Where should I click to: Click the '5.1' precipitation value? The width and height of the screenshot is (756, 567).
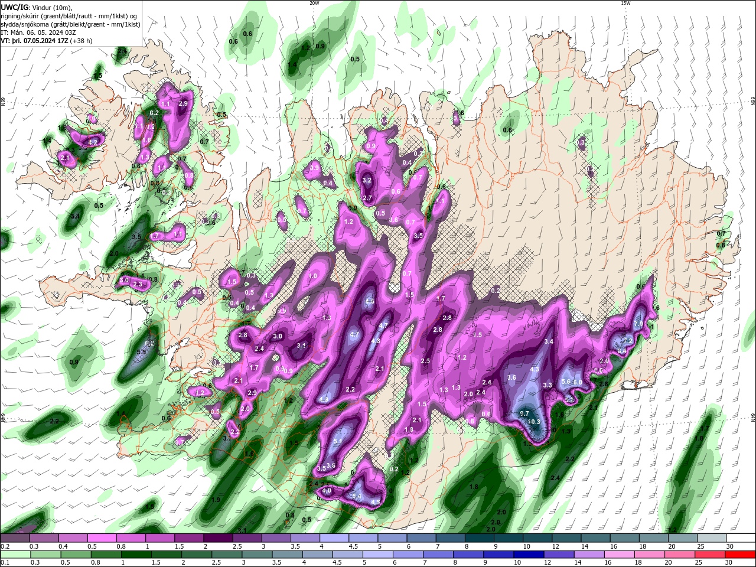pyautogui.click(x=338, y=441)
